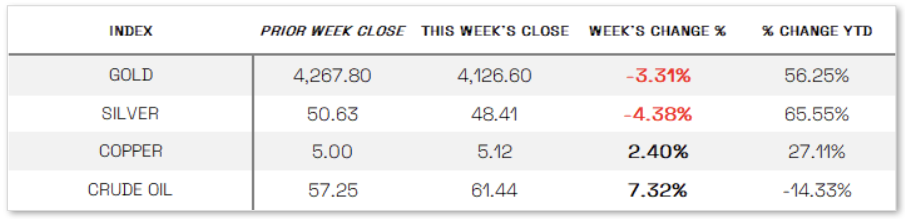This screenshot has height=219, width=905.
Task: Select silver's 65.55% YTD value
Action: [816, 114]
